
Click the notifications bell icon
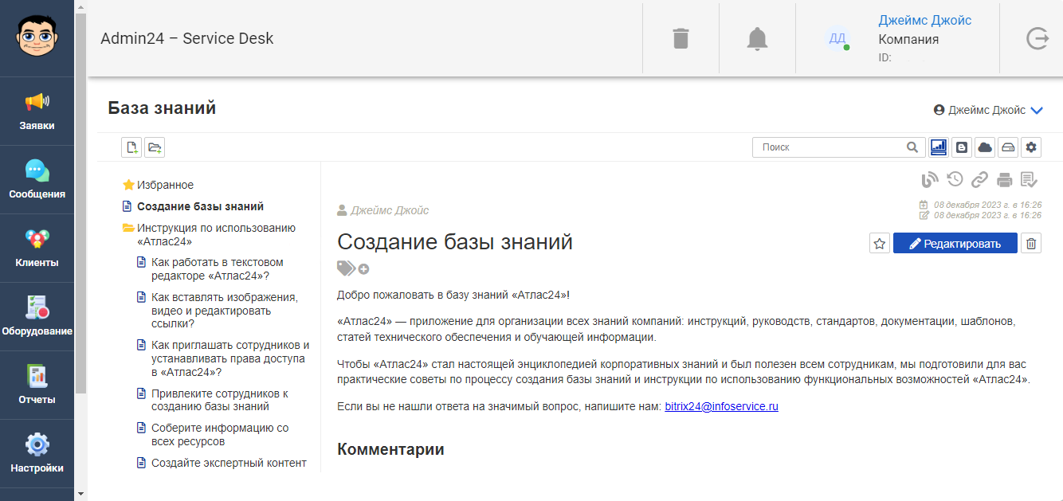[757, 38]
